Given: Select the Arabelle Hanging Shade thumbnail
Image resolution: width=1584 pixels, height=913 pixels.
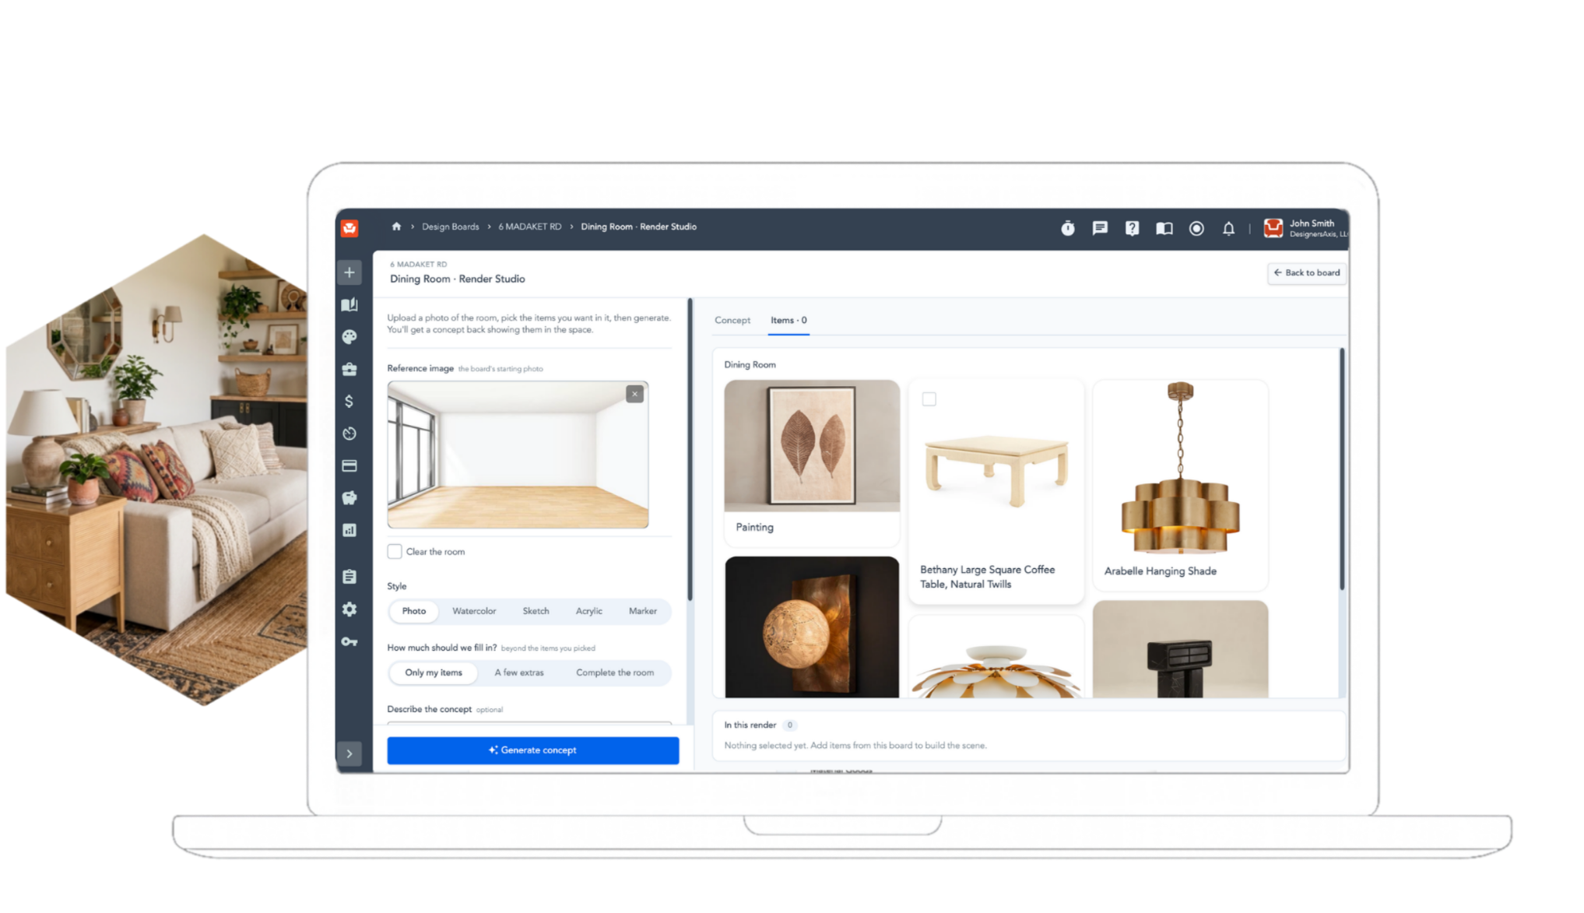Looking at the screenshot, I should [x=1180, y=468].
